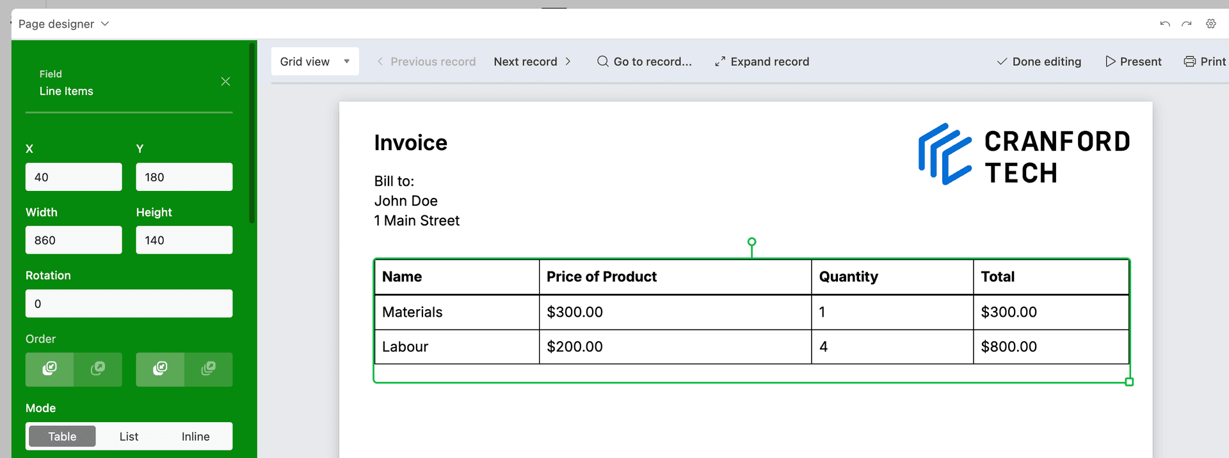Select the Cranford Tech logo image

(1024, 155)
